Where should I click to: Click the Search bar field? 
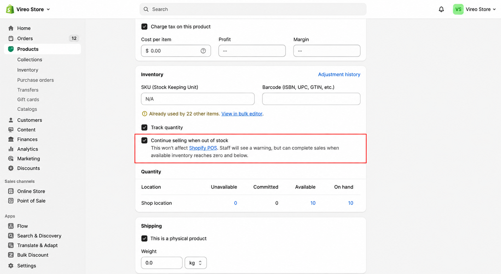coord(253,9)
